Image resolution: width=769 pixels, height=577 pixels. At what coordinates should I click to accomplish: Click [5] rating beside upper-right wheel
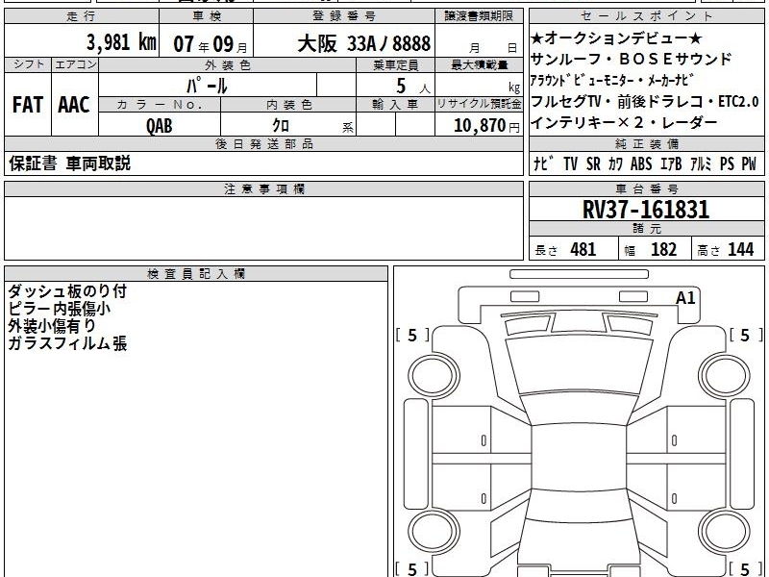746,335
